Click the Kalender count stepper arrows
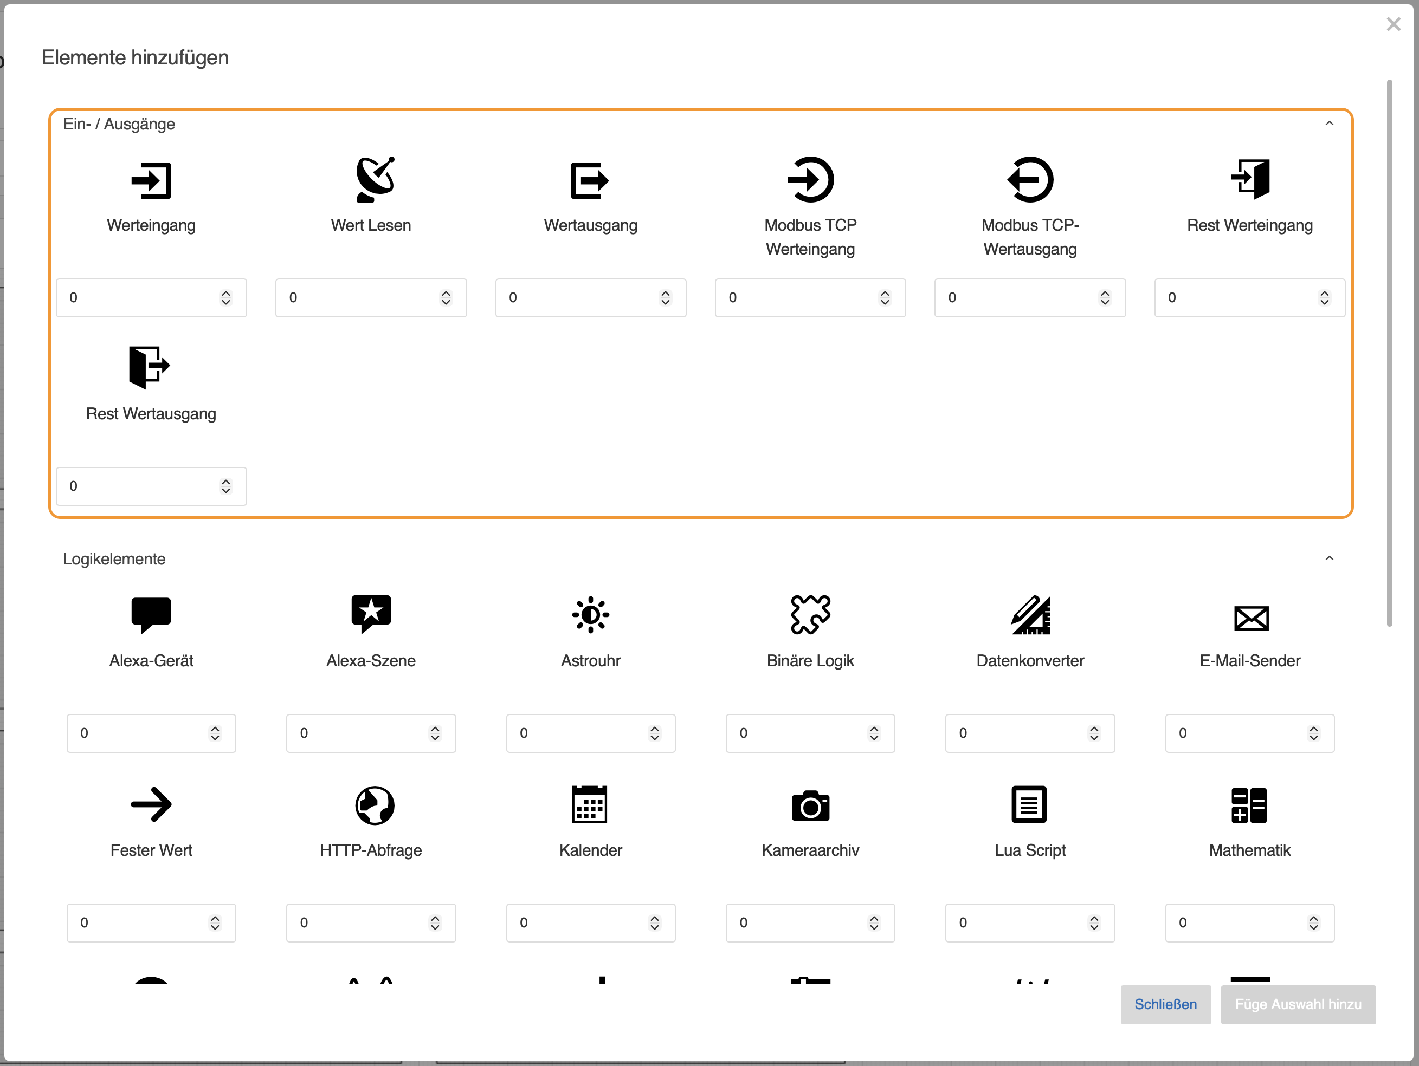This screenshot has width=1419, height=1066. click(654, 923)
